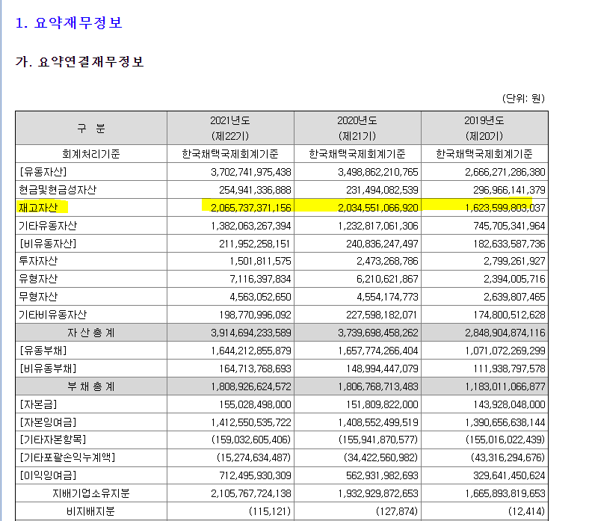589x521 pixels.
Task: Click the '현금및현금성자산' row label
Action: (x=58, y=190)
